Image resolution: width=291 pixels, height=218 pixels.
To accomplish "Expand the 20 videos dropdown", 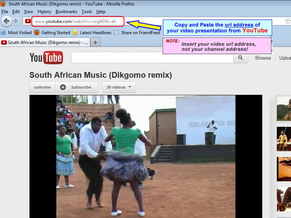I will click(x=119, y=87).
